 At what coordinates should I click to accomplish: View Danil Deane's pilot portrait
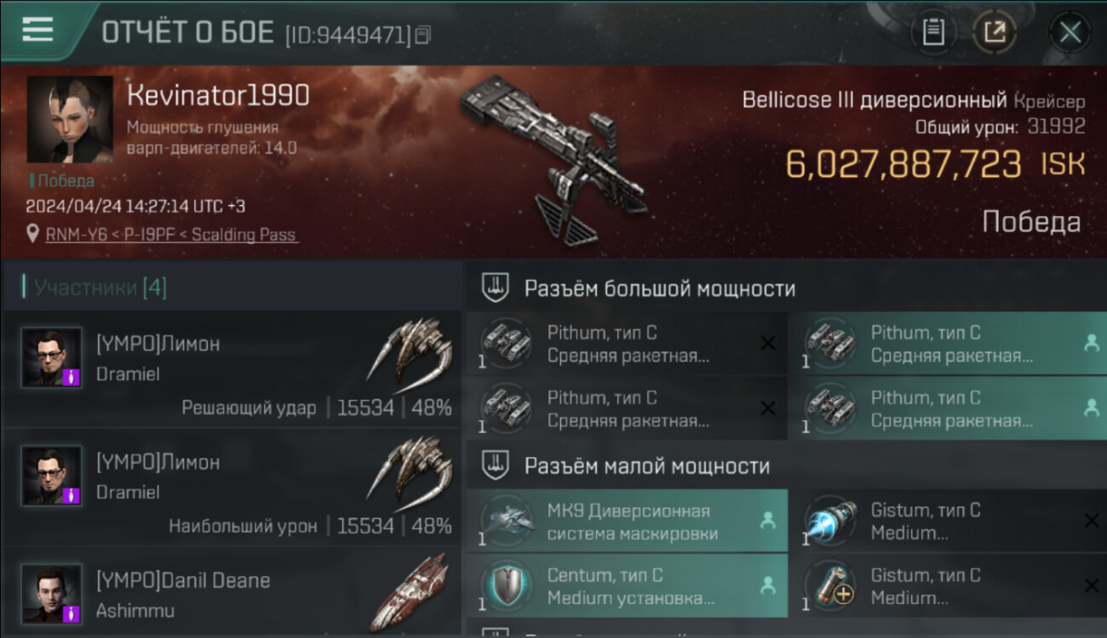point(52,594)
